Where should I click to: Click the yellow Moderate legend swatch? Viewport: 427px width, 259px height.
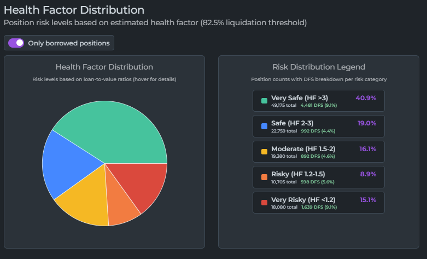(264, 152)
